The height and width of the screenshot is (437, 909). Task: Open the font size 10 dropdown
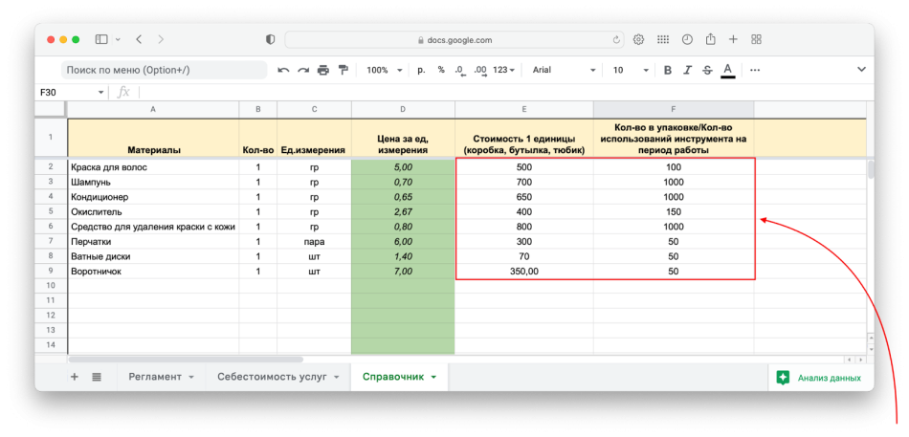(x=629, y=70)
